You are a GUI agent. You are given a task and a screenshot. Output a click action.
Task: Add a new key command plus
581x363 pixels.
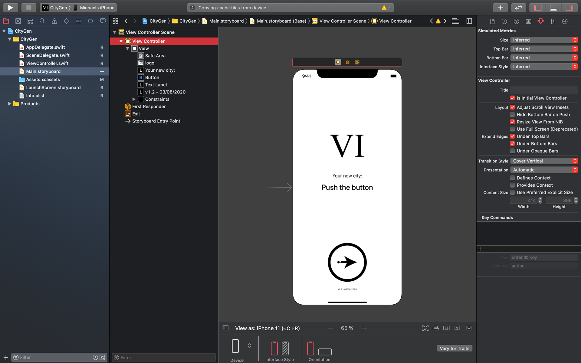tap(480, 249)
